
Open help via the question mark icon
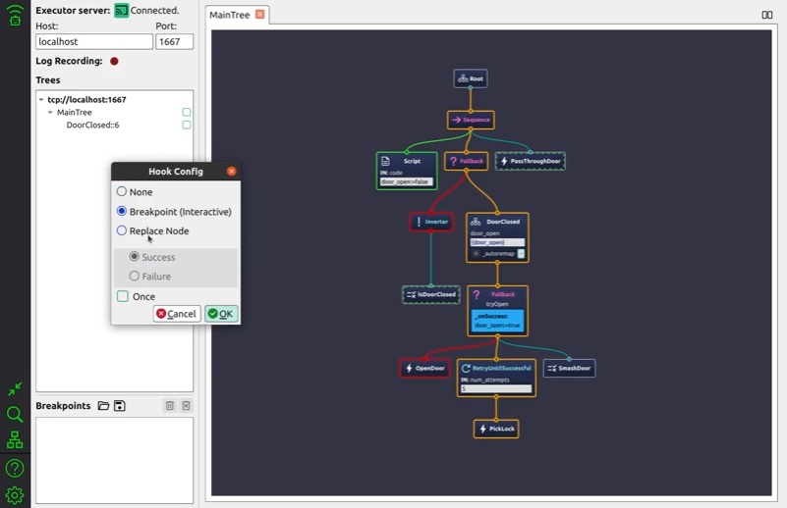[15, 468]
